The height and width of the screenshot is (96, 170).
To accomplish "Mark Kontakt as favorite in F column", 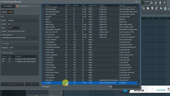I will coord(43,83).
